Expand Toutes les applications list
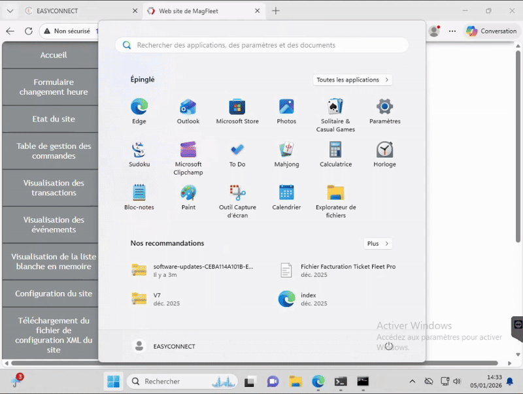523x394 pixels. coord(352,80)
